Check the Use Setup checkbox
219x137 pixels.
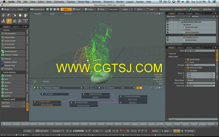point(187,70)
